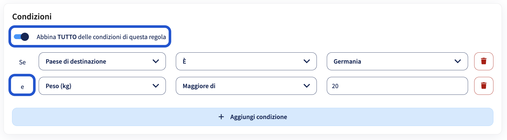The width and height of the screenshot is (507, 140).
Task: Open the È operator dropdown
Action: click(246, 61)
